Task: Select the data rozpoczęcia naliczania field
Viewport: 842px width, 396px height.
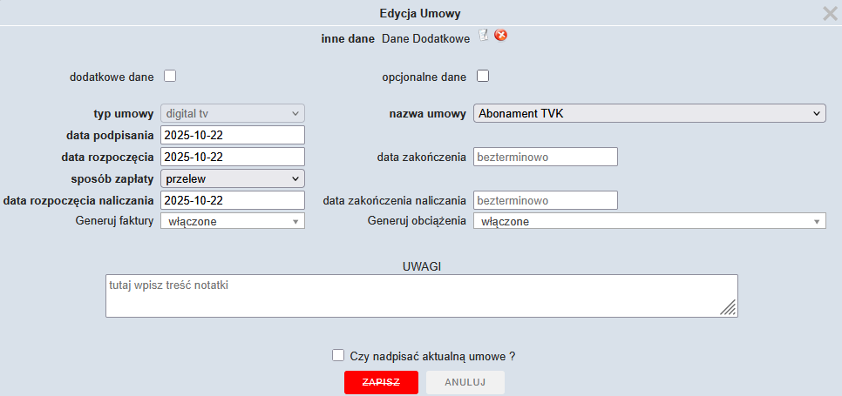Action: click(233, 200)
